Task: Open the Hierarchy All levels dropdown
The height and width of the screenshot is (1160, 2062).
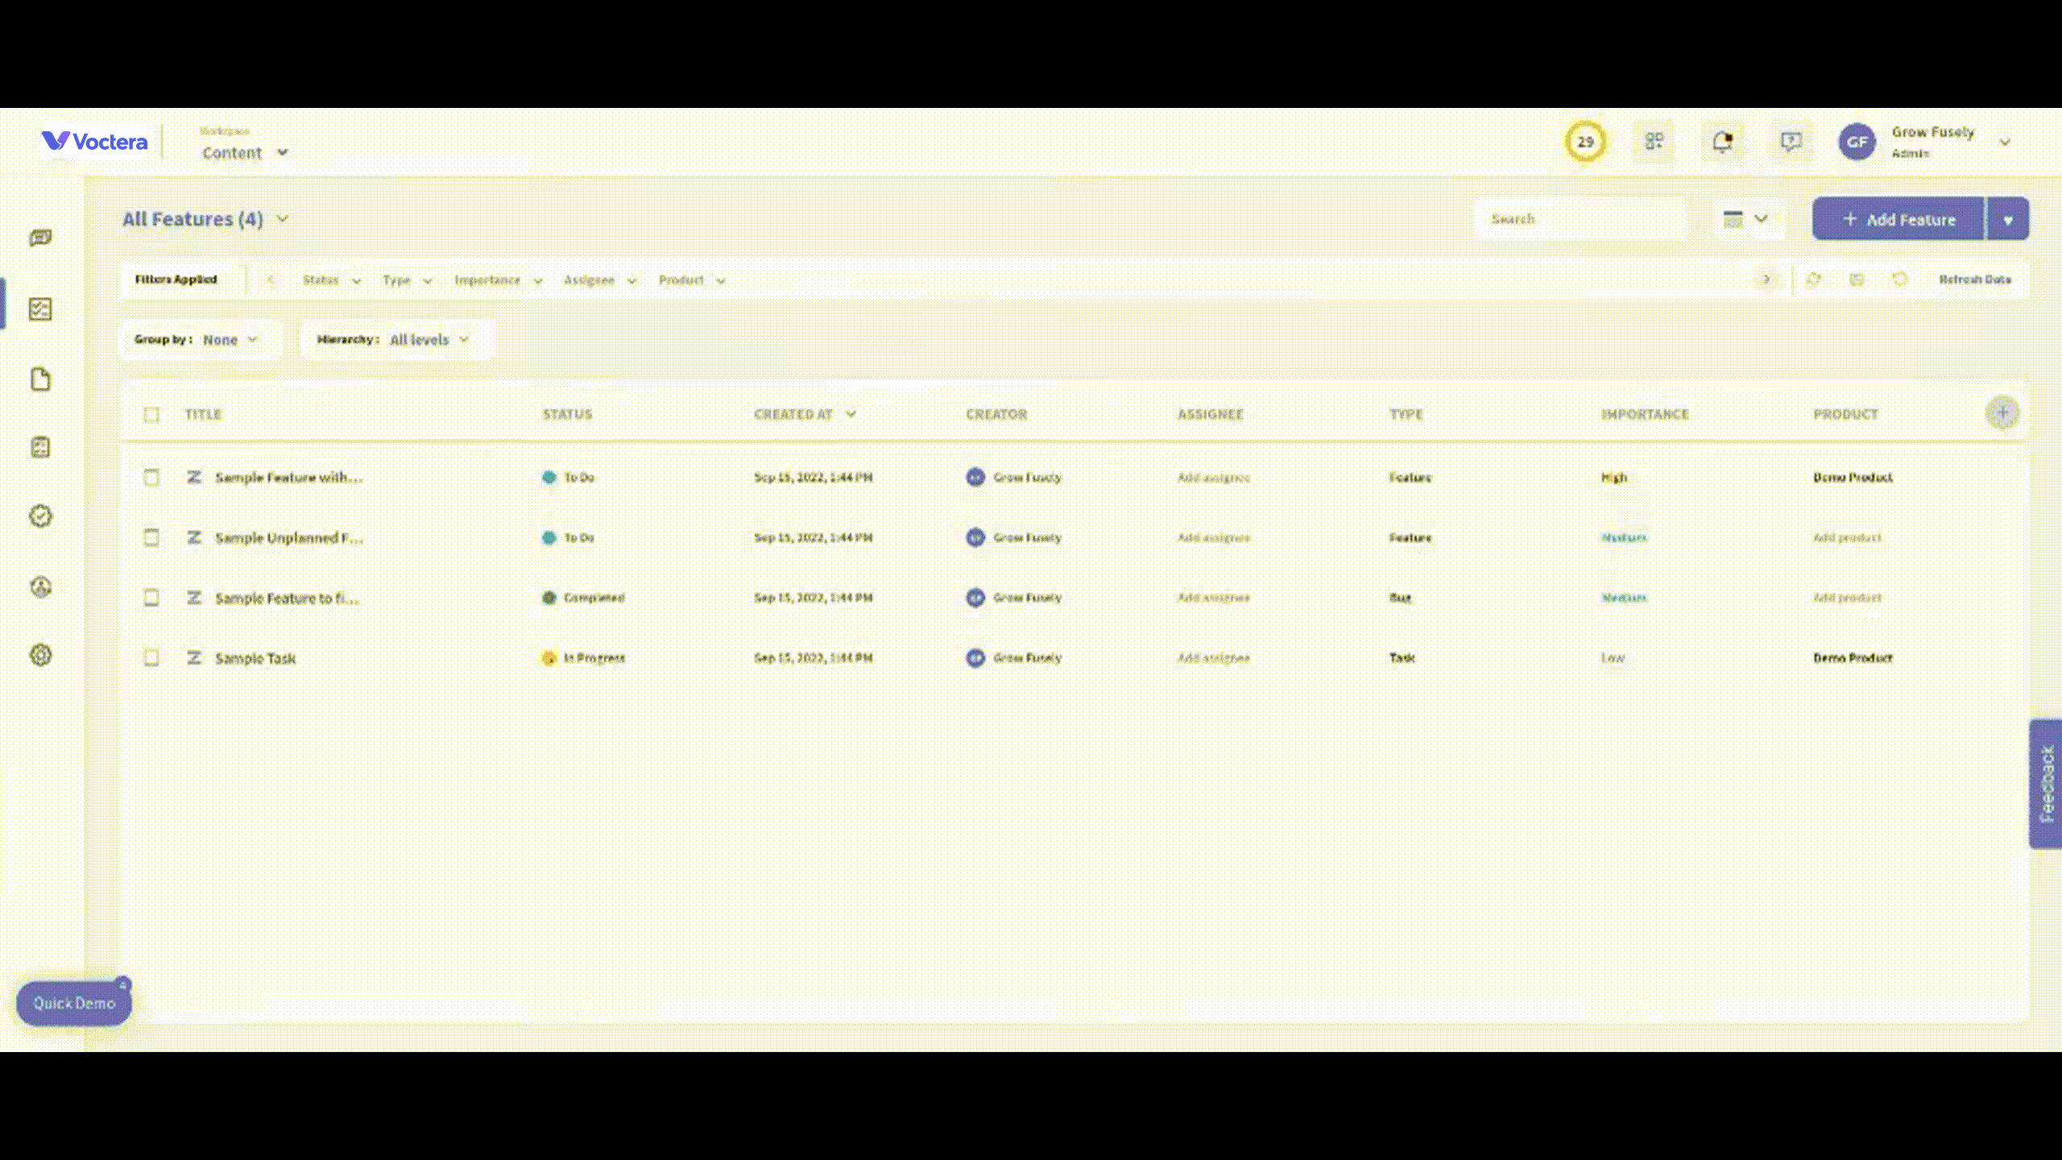Action: [395, 340]
